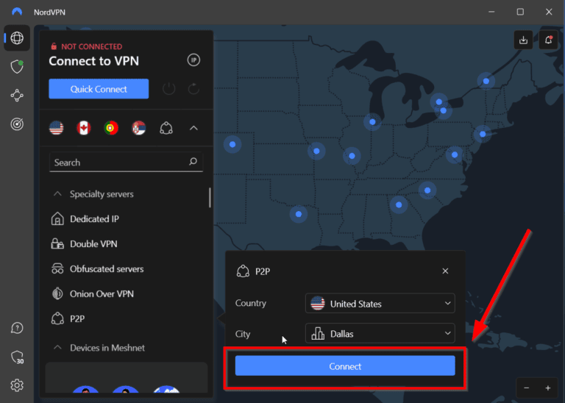
Task: Select Obfuscated servers option
Action: tap(107, 269)
